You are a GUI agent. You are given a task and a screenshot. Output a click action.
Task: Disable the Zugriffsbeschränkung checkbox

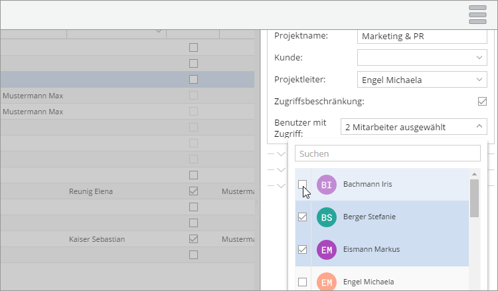482,102
